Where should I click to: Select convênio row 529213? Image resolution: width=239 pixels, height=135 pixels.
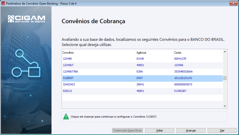coord(143,91)
